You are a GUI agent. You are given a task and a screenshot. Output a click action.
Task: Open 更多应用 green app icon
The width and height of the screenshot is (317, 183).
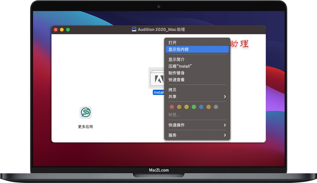86,112
